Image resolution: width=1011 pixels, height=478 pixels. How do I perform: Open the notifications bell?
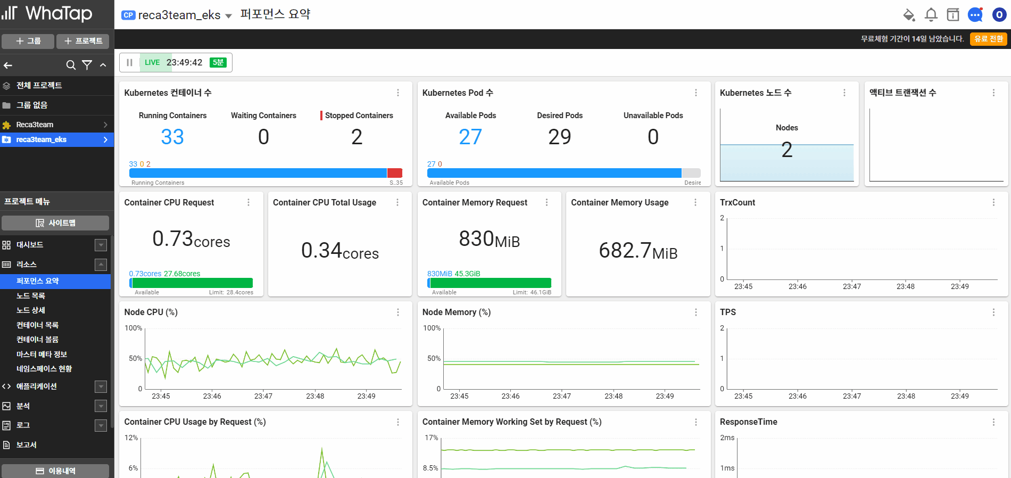(931, 15)
